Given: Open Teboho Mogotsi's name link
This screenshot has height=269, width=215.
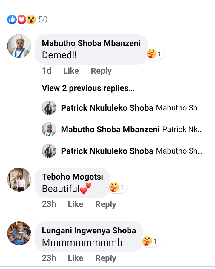Looking at the screenshot, I should pyautogui.click(x=73, y=177).
